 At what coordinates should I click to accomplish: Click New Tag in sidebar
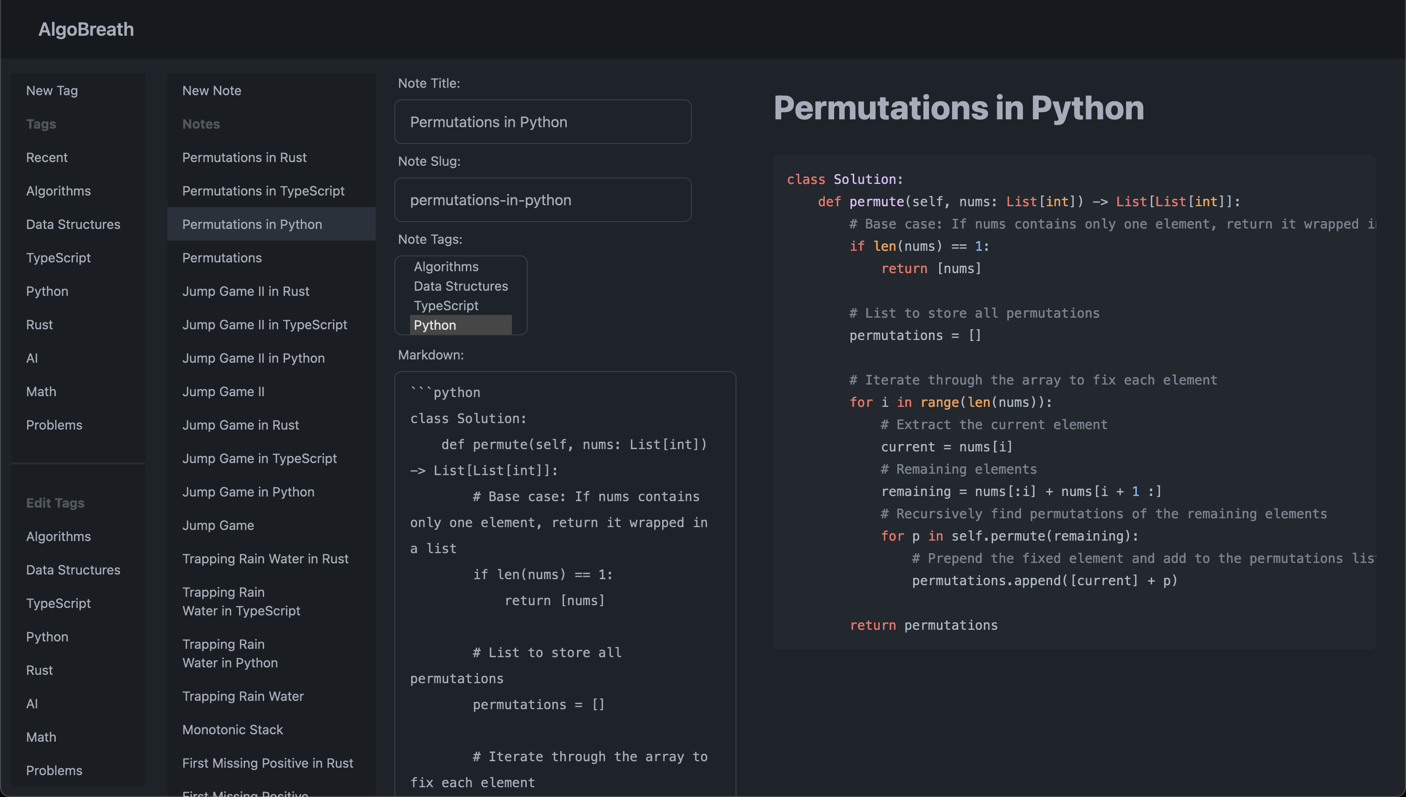point(52,90)
